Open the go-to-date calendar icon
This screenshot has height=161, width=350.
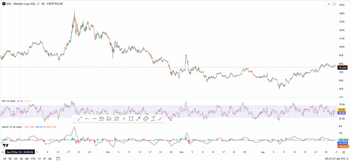(58, 159)
